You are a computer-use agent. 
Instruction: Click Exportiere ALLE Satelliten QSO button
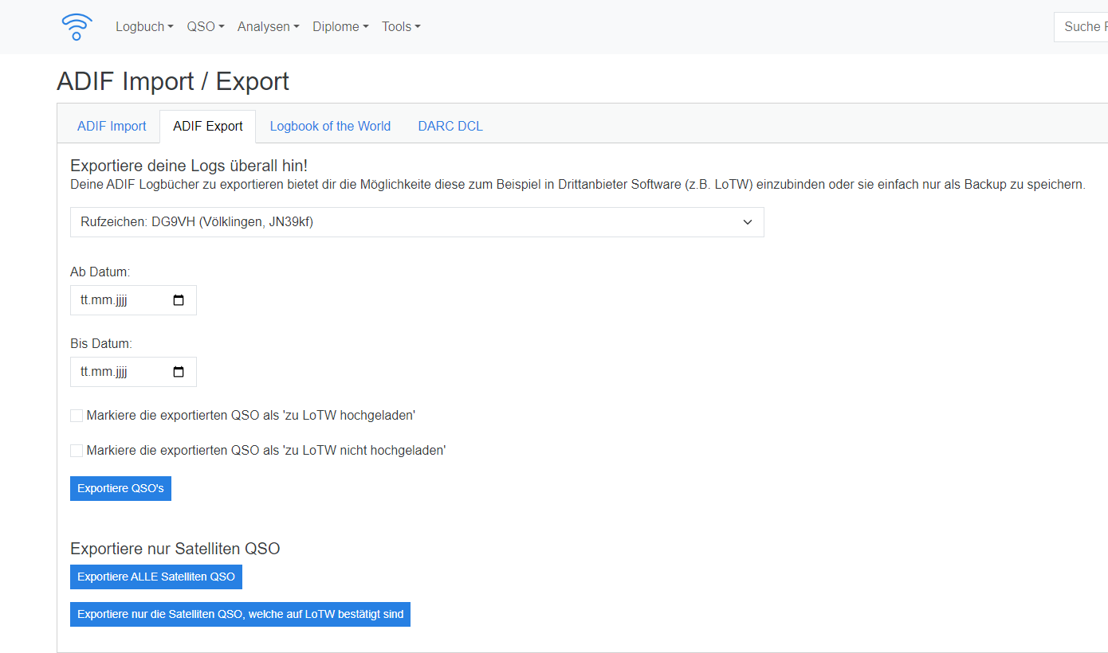156,577
